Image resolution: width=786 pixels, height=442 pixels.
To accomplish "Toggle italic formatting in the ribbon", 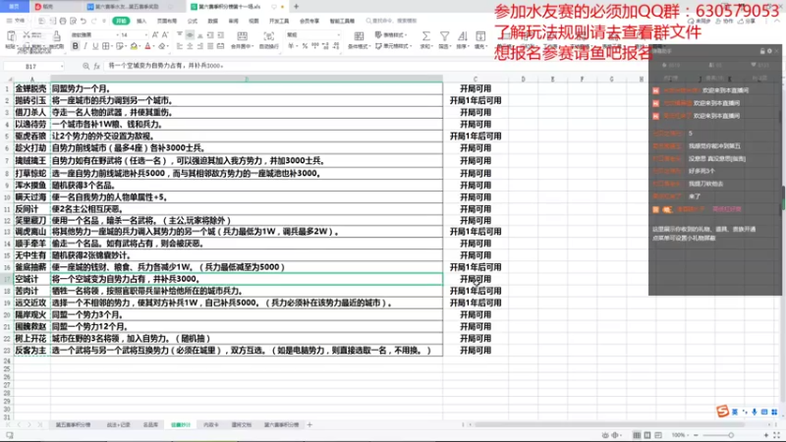I will point(85,46).
